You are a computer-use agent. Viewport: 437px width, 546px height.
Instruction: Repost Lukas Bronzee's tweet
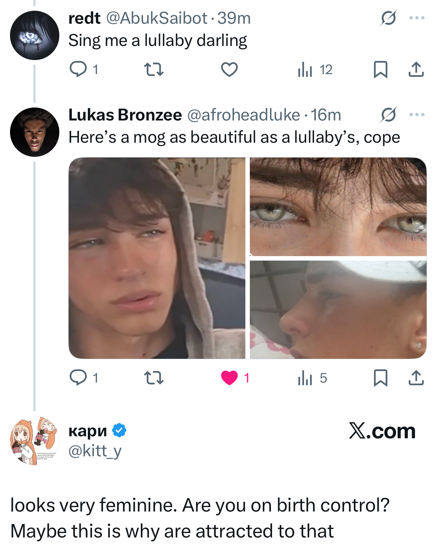pos(153,378)
